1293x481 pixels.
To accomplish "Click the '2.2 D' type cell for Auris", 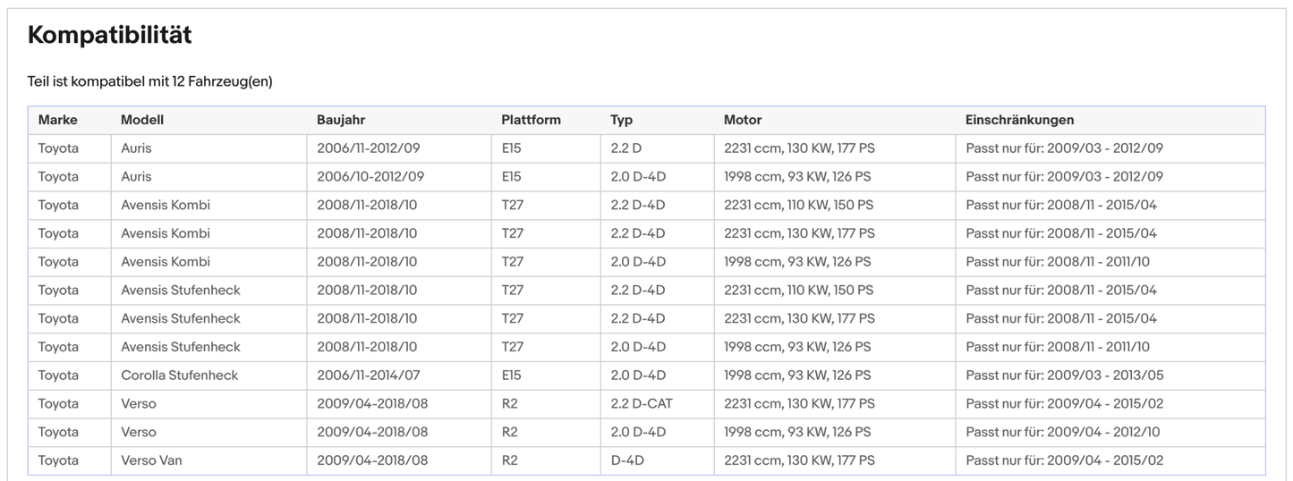I will (625, 148).
